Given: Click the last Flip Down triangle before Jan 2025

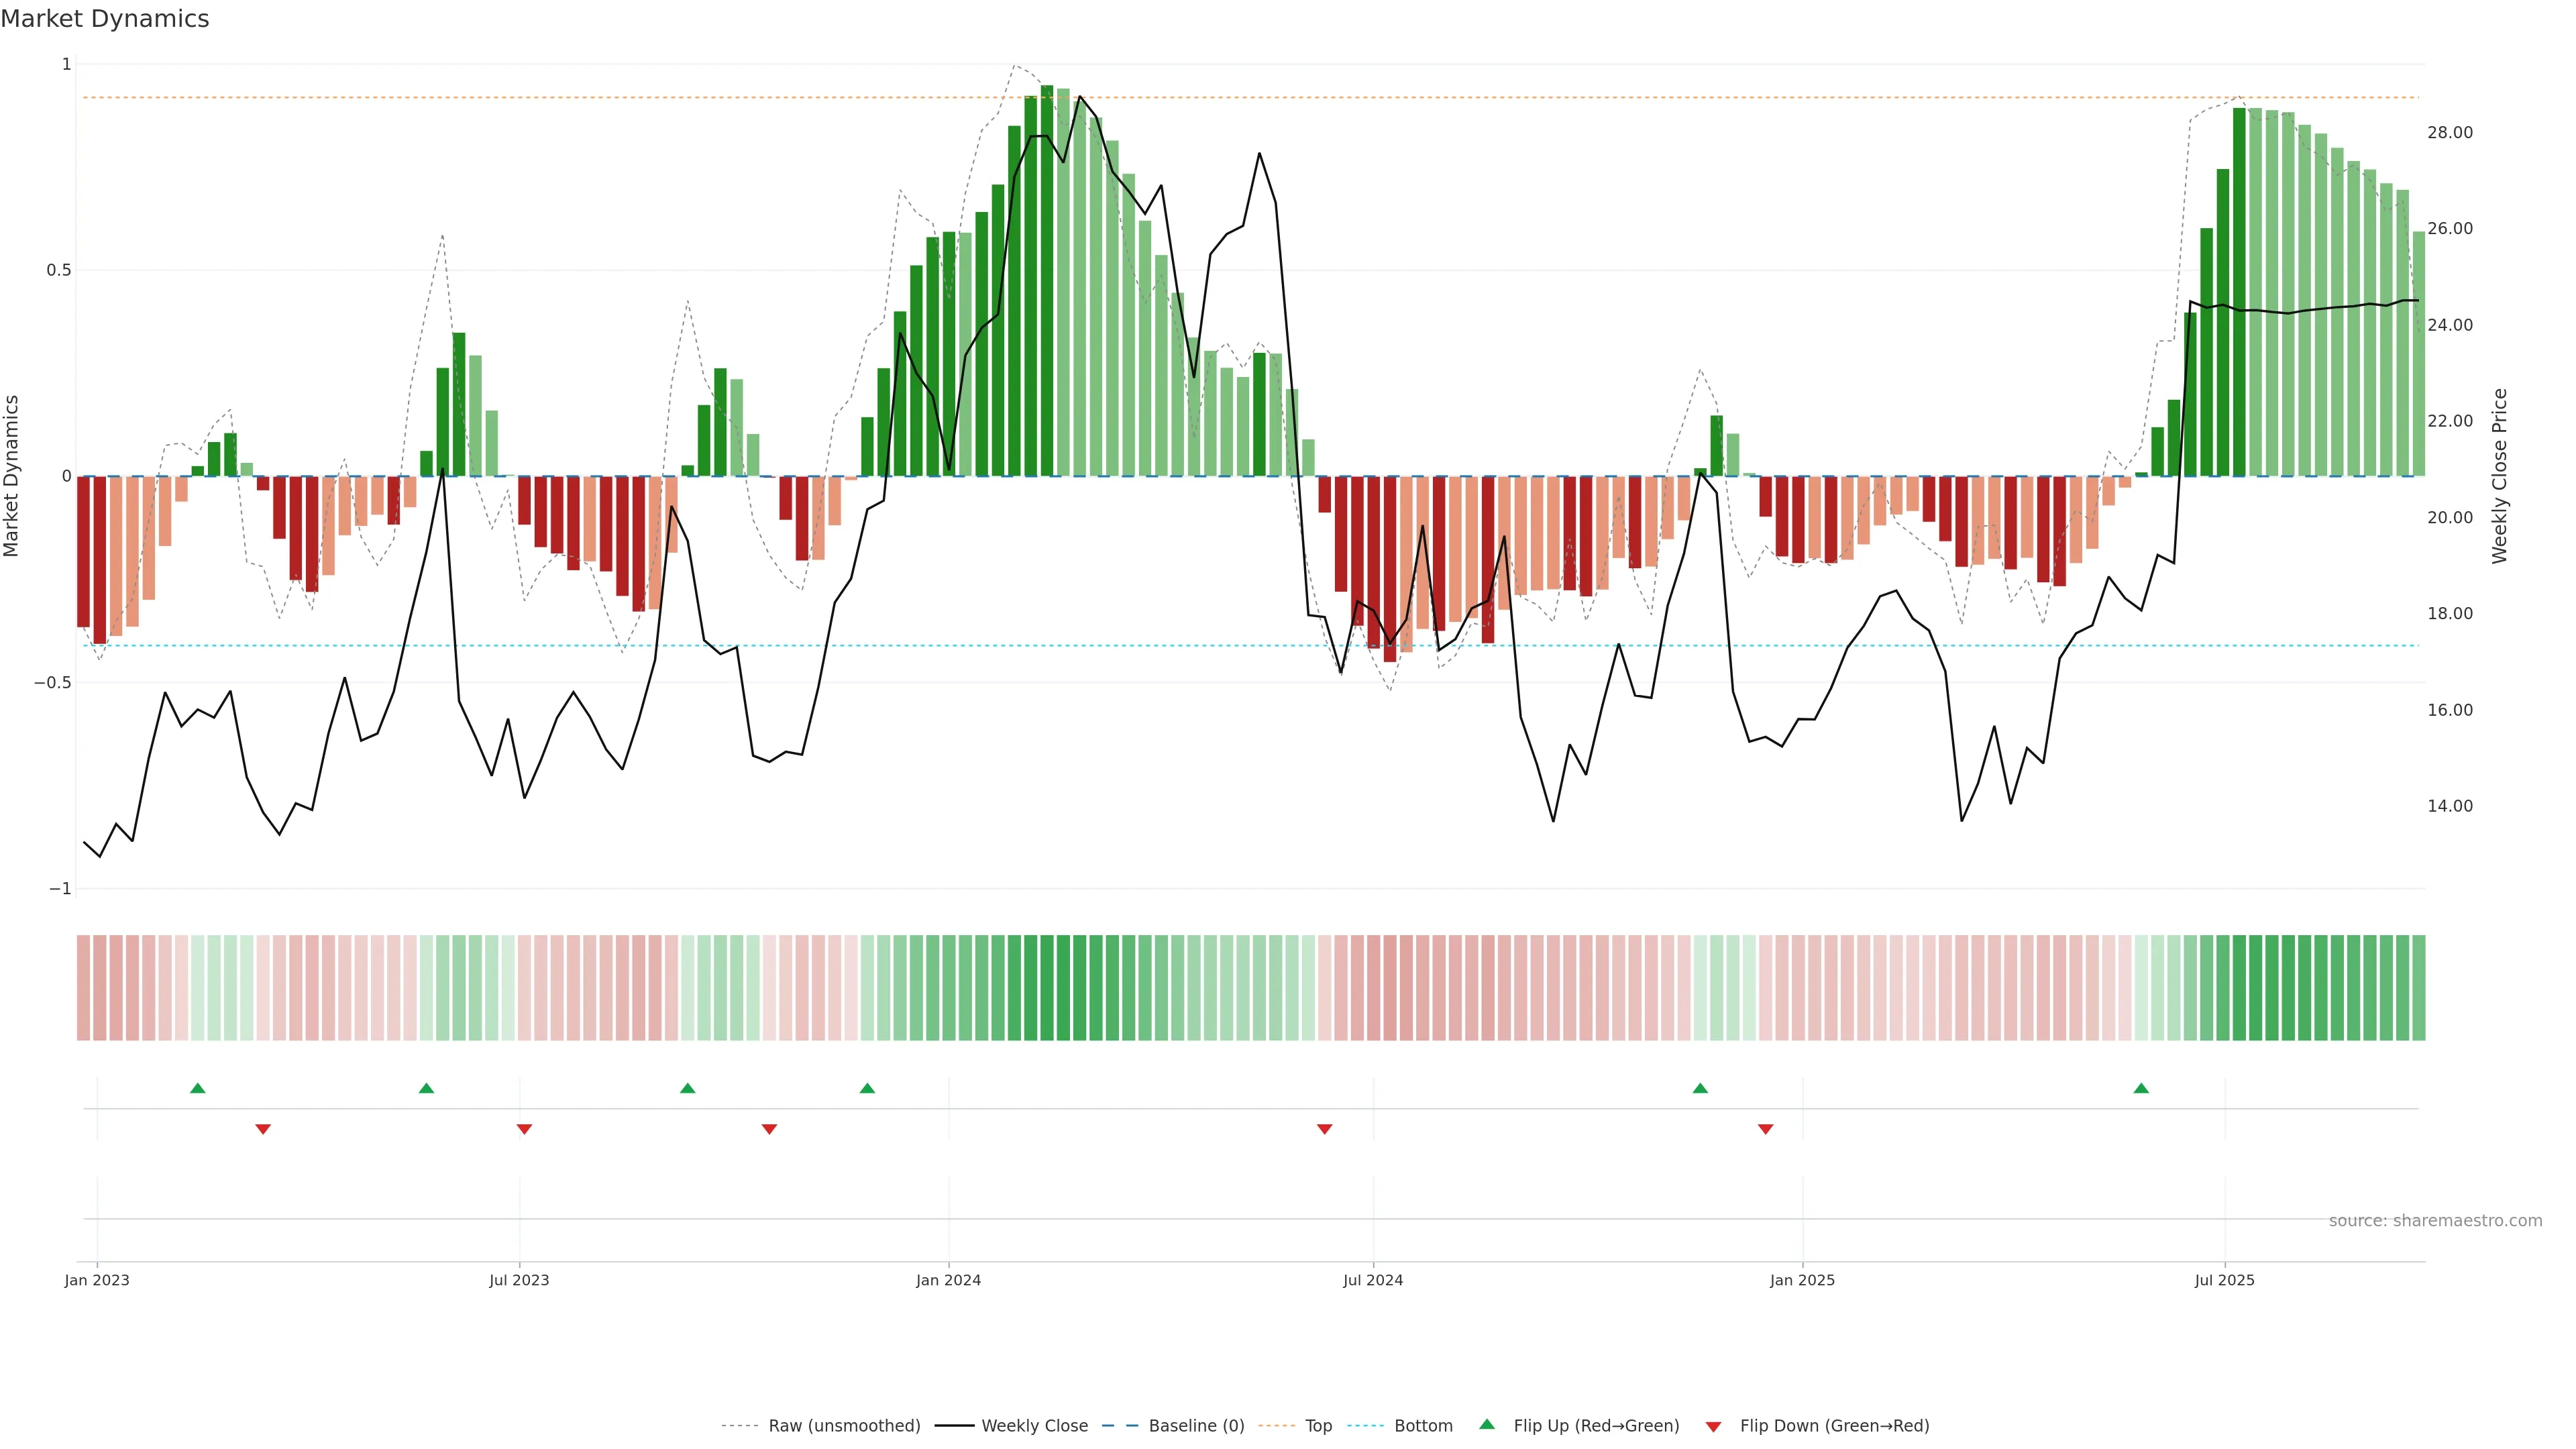Looking at the screenshot, I should (x=1765, y=1129).
